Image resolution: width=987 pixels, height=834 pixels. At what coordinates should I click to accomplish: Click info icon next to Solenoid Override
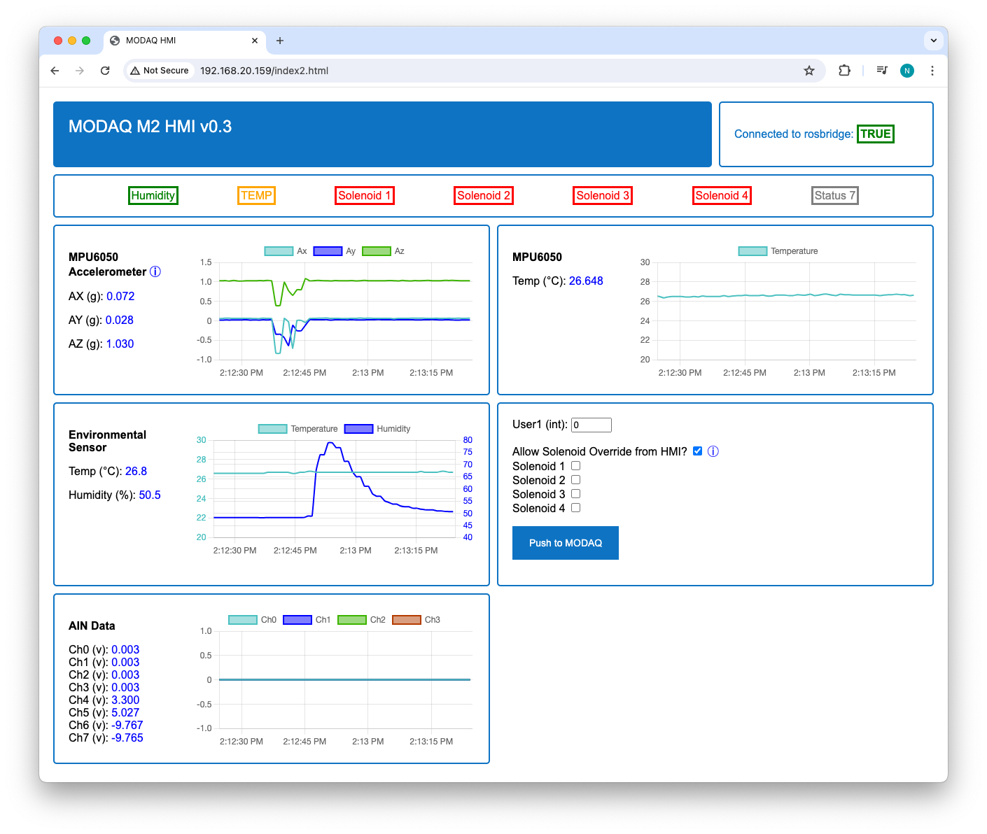coord(713,451)
